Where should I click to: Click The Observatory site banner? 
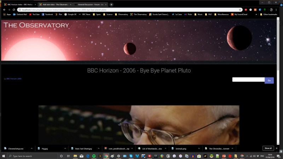[x=139, y=40]
